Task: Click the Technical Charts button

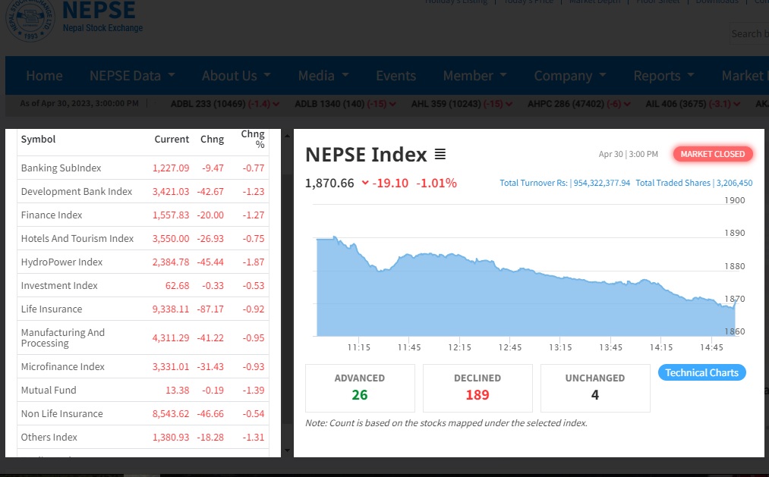Action: point(701,372)
